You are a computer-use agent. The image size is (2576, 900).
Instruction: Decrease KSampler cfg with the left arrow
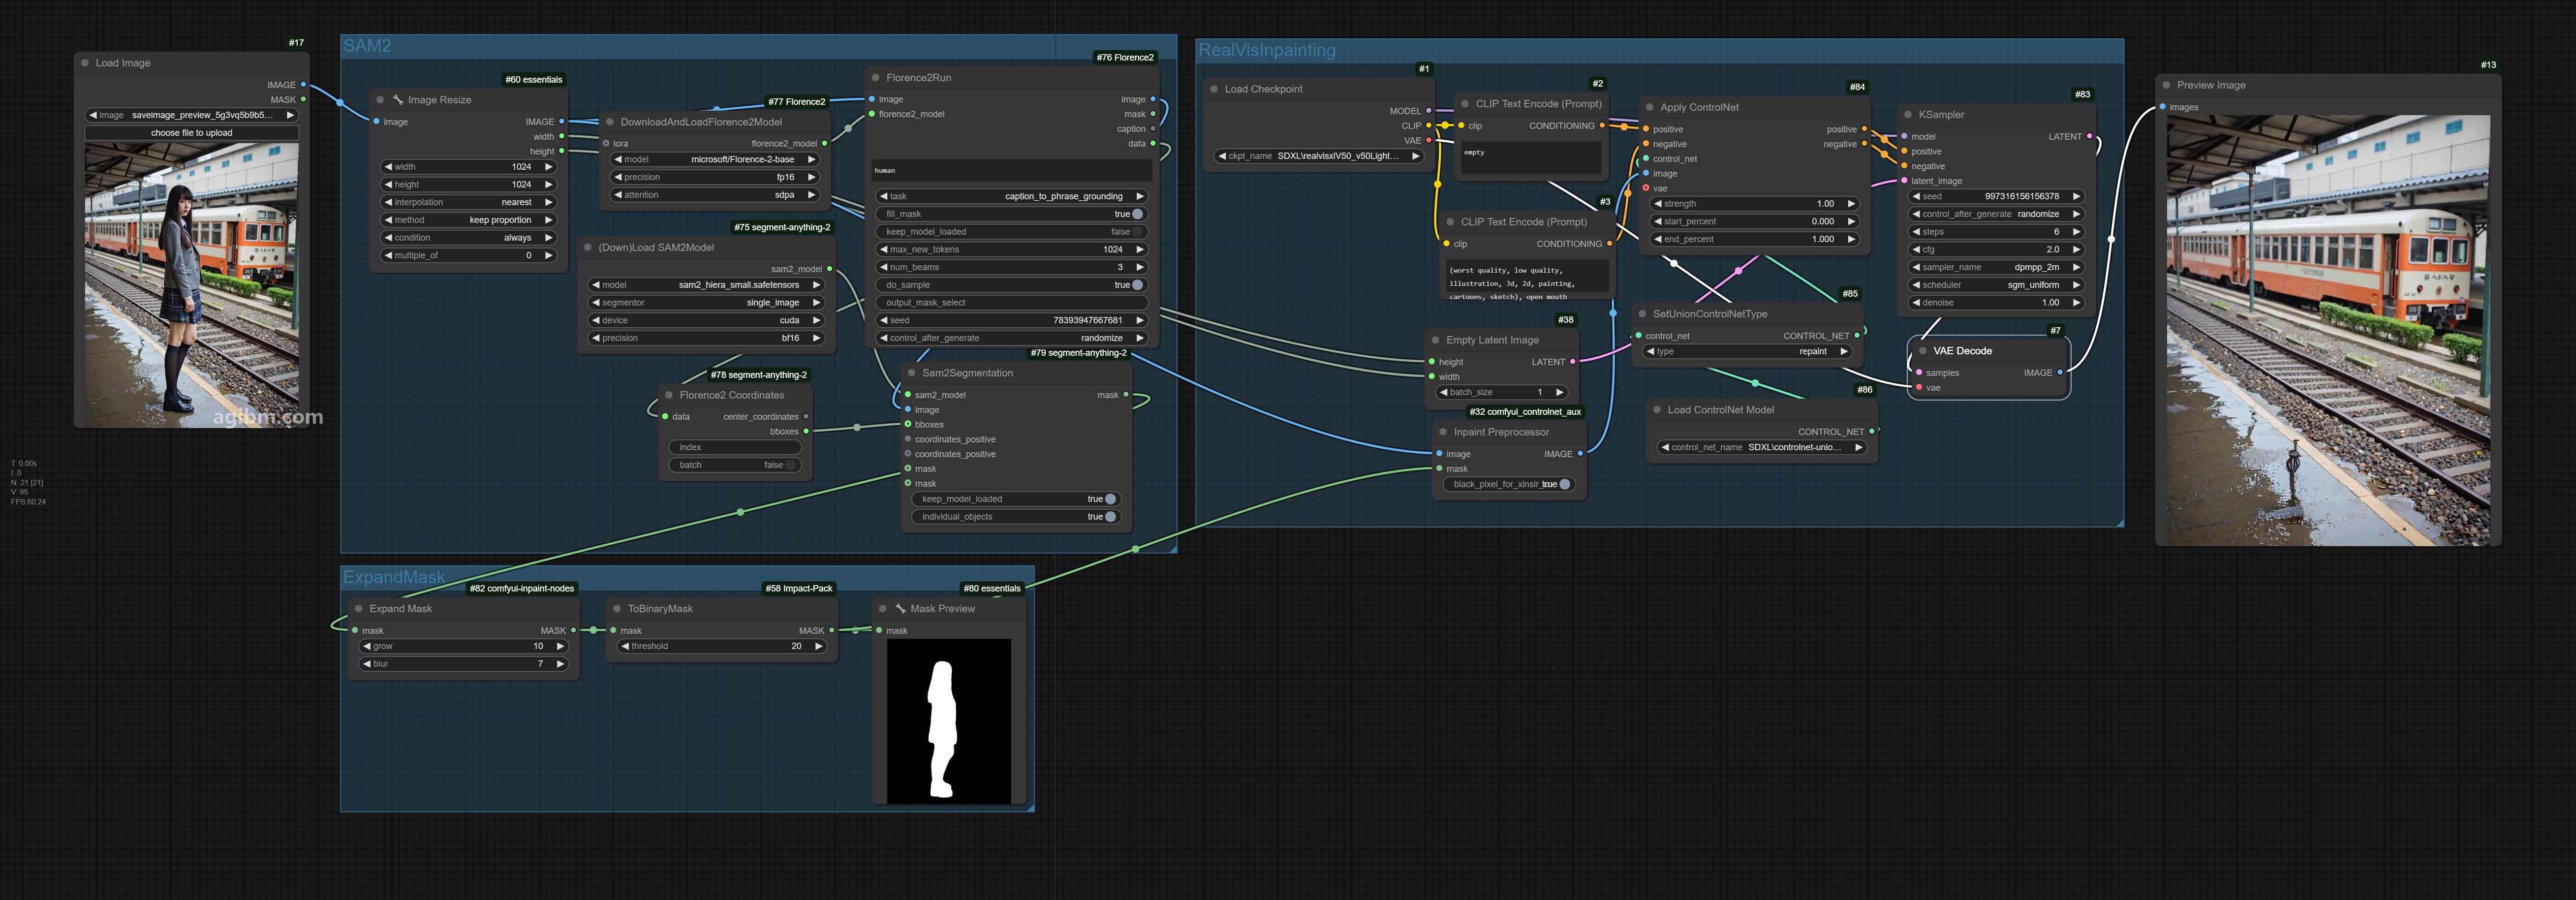[1916, 250]
